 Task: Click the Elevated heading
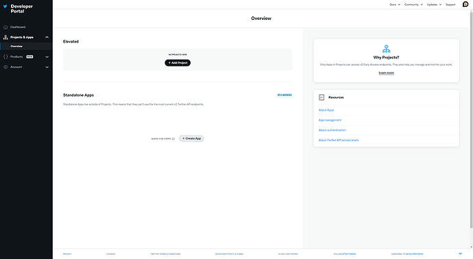pos(71,42)
